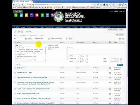Click the Filter button
The width and height of the screenshot is (140, 105).
click(x=71, y=39)
